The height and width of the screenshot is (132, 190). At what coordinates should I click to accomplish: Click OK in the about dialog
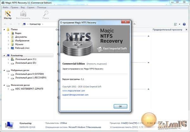120,106
